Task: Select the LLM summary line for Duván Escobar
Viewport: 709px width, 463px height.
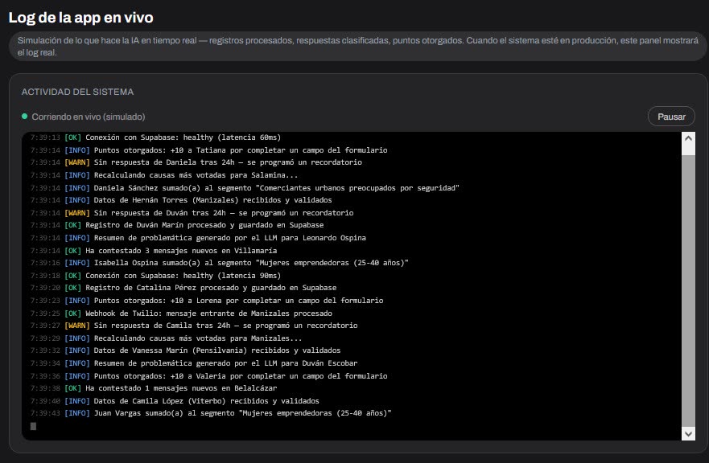Action: [194, 363]
